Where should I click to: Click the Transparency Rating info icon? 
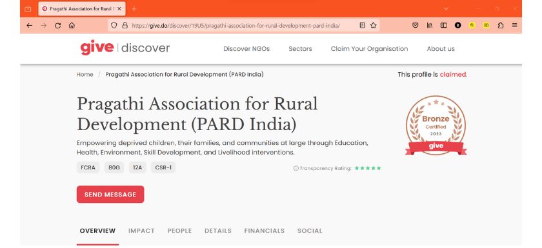pos(296,168)
